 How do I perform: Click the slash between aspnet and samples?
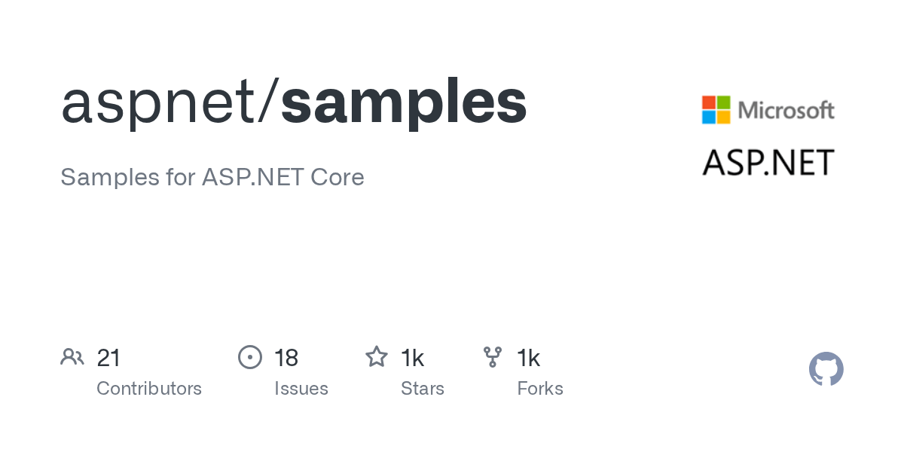click(270, 103)
